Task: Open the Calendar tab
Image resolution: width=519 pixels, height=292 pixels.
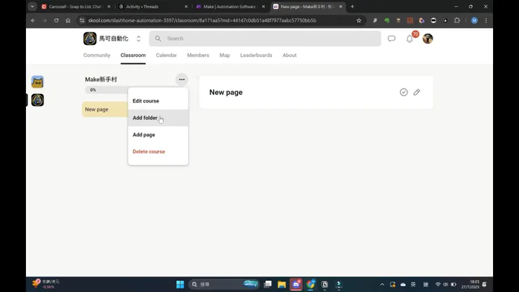Action: pos(166,55)
